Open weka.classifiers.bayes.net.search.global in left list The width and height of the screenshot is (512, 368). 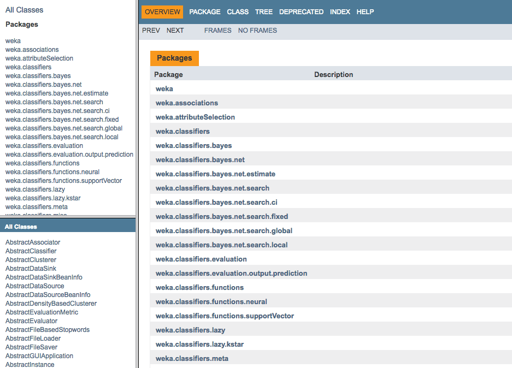pyautogui.click(x=64, y=128)
